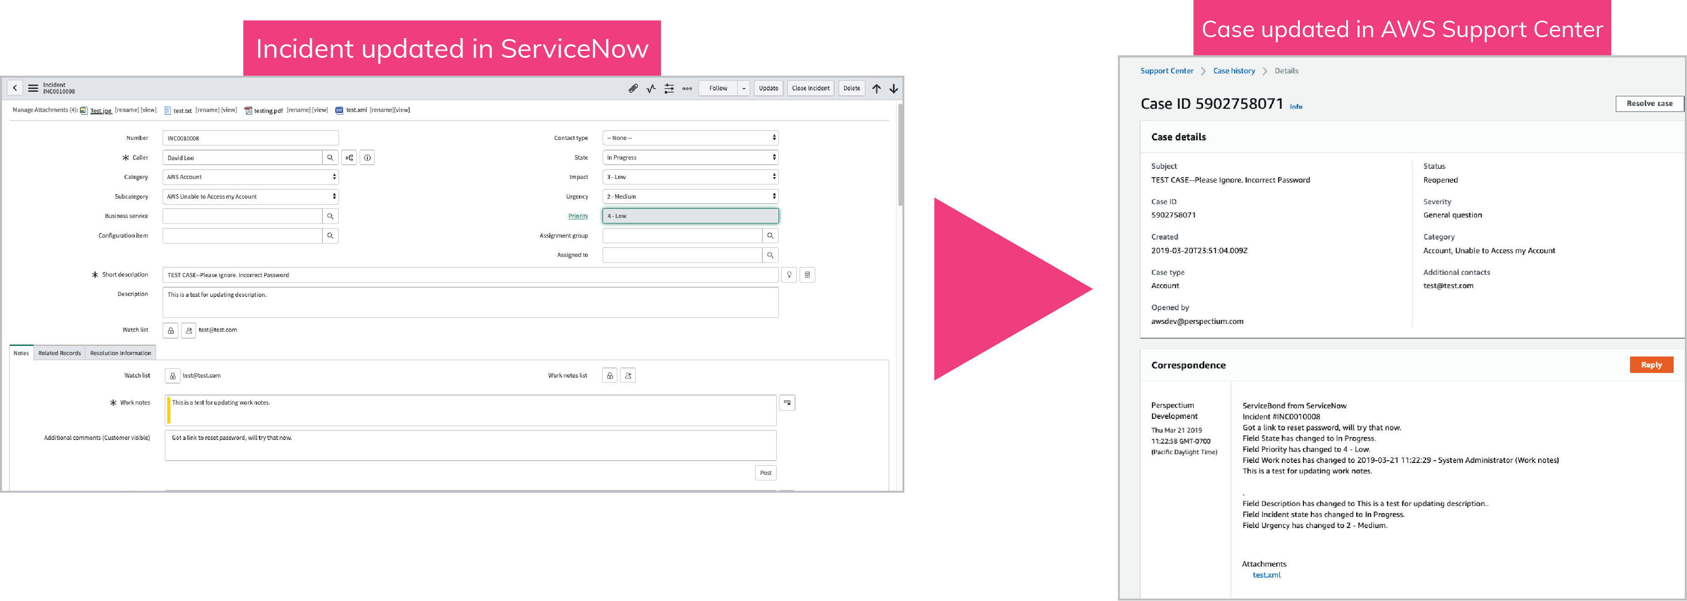Click view link next to test.xml attachment

tap(401, 110)
